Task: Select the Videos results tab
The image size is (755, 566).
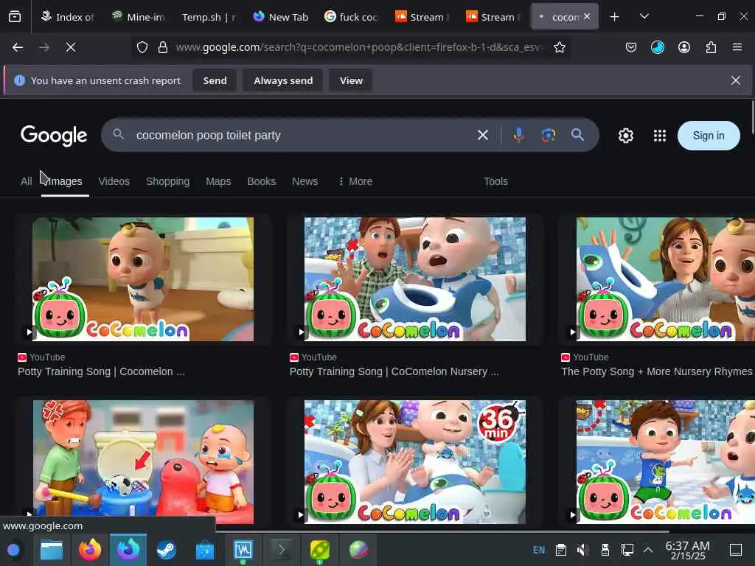Action: pyautogui.click(x=114, y=181)
